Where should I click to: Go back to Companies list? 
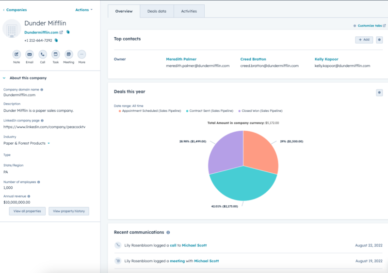[15, 10]
